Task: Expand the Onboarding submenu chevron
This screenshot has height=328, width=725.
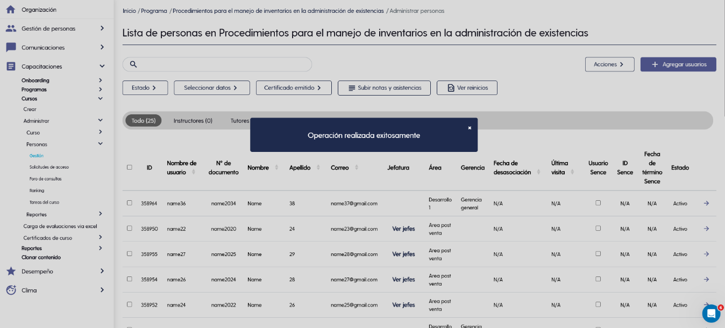Action: (x=100, y=81)
